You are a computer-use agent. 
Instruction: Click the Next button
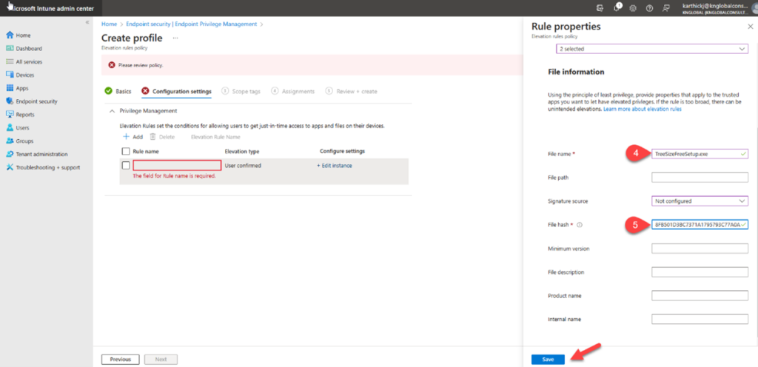point(161,360)
